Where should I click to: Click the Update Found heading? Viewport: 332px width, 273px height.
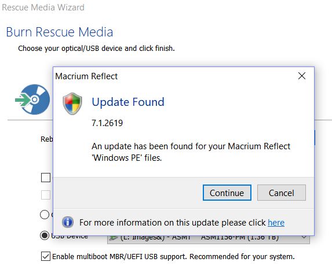tap(128, 102)
